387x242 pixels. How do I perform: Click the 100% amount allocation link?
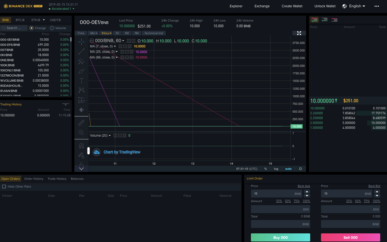(x=306, y=201)
